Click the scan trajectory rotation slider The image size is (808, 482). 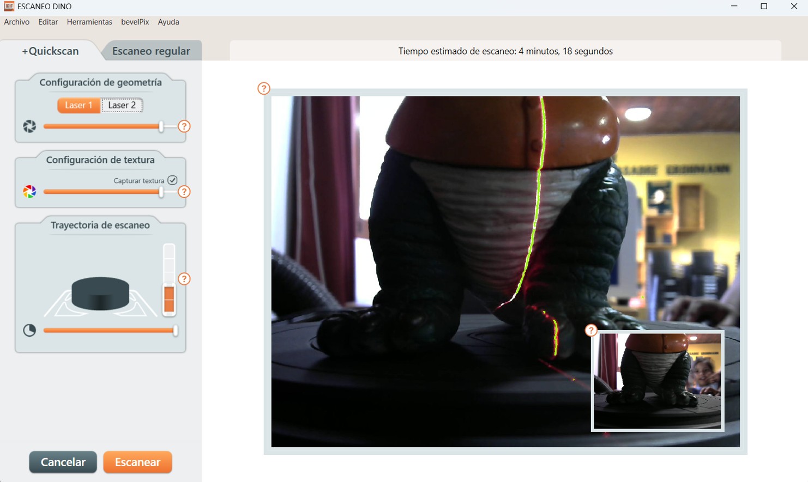[111, 331]
